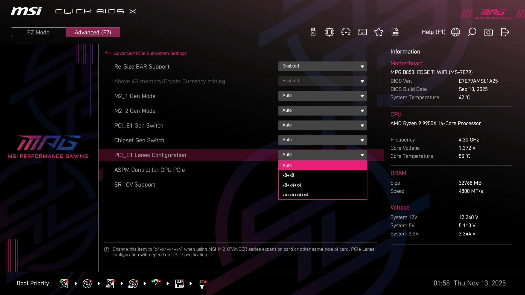Go back via Advanced\PCIe Subsystem Settings breadcrumb
The image size is (525, 295).
tap(150, 53)
